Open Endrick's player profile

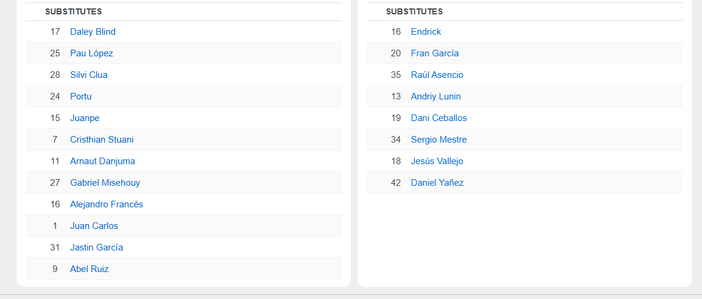(x=425, y=32)
